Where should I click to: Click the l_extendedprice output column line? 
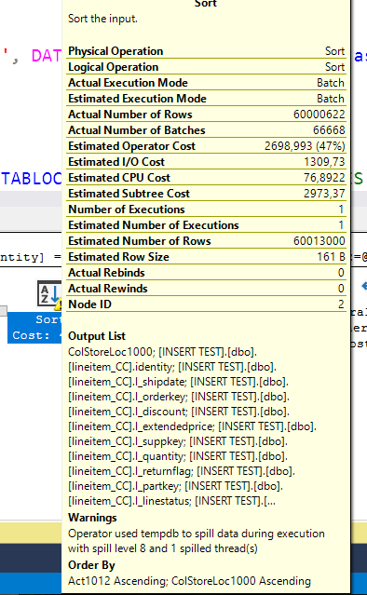(x=193, y=426)
